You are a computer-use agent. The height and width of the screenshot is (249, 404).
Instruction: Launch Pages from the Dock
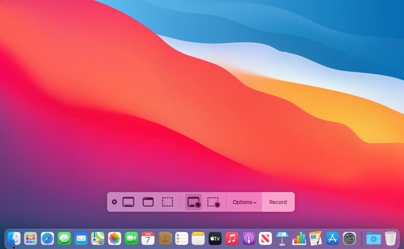315,238
